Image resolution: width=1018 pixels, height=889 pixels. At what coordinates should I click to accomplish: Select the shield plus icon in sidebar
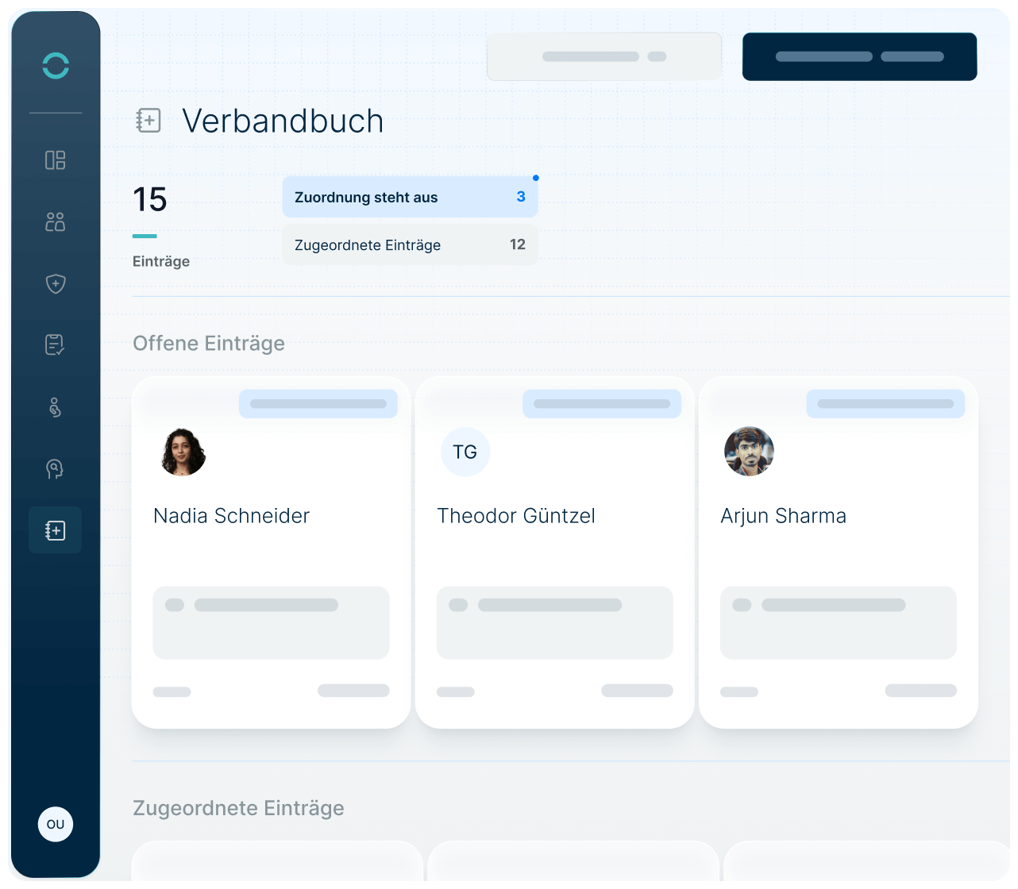(56, 283)
